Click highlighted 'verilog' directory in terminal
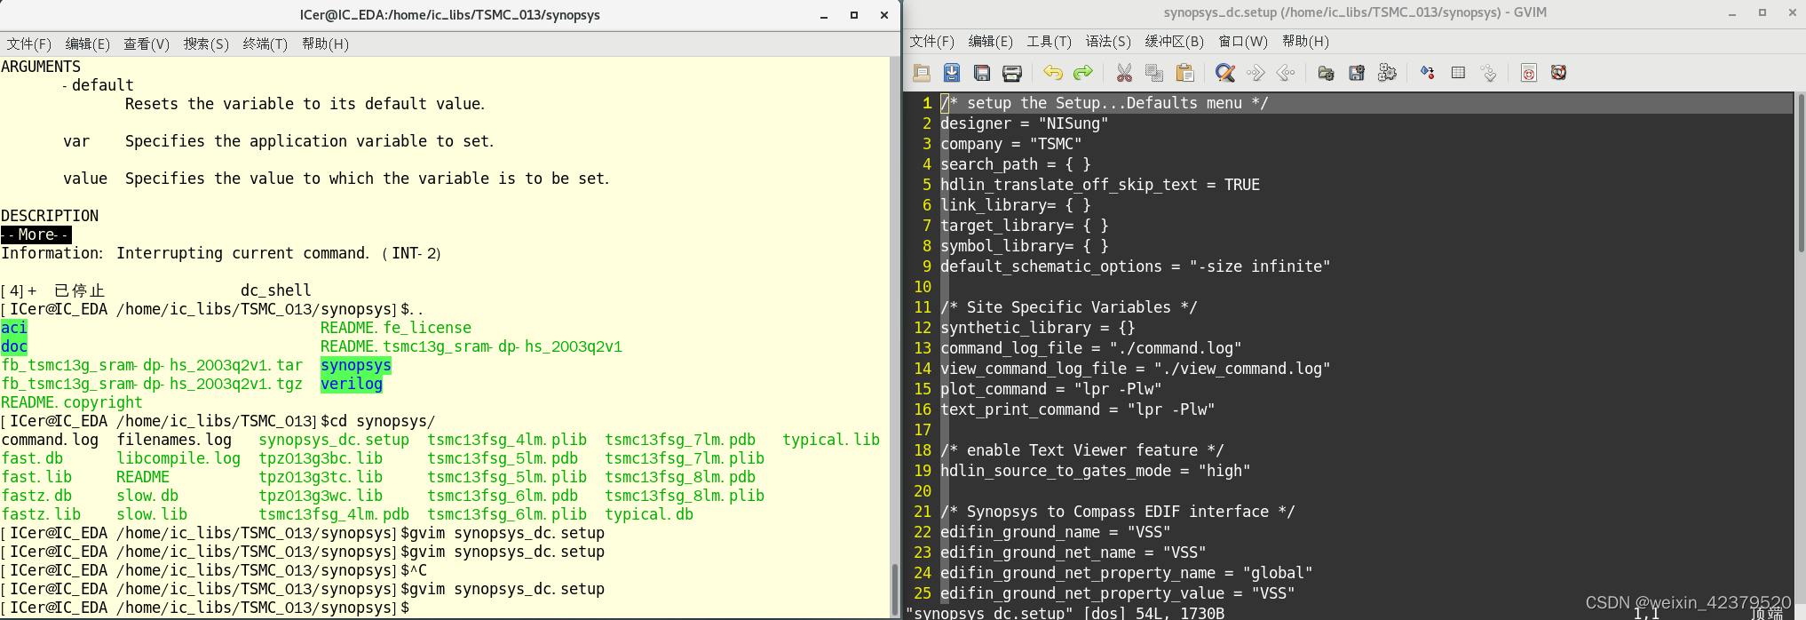The image size is (1806, 620). [352, 384]
